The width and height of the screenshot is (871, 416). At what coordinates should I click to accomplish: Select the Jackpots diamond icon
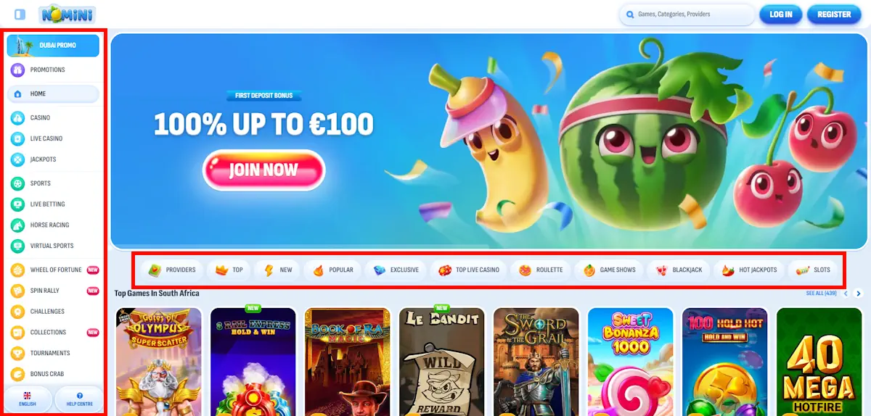tap(17, 159)
